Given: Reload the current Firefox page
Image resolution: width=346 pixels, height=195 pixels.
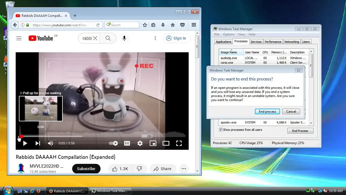Looking at the screenshot, I should (x=98, y=25).
